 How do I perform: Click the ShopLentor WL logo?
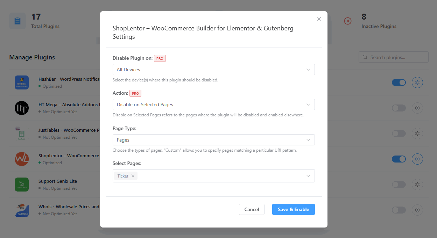(x=22, y=159)
